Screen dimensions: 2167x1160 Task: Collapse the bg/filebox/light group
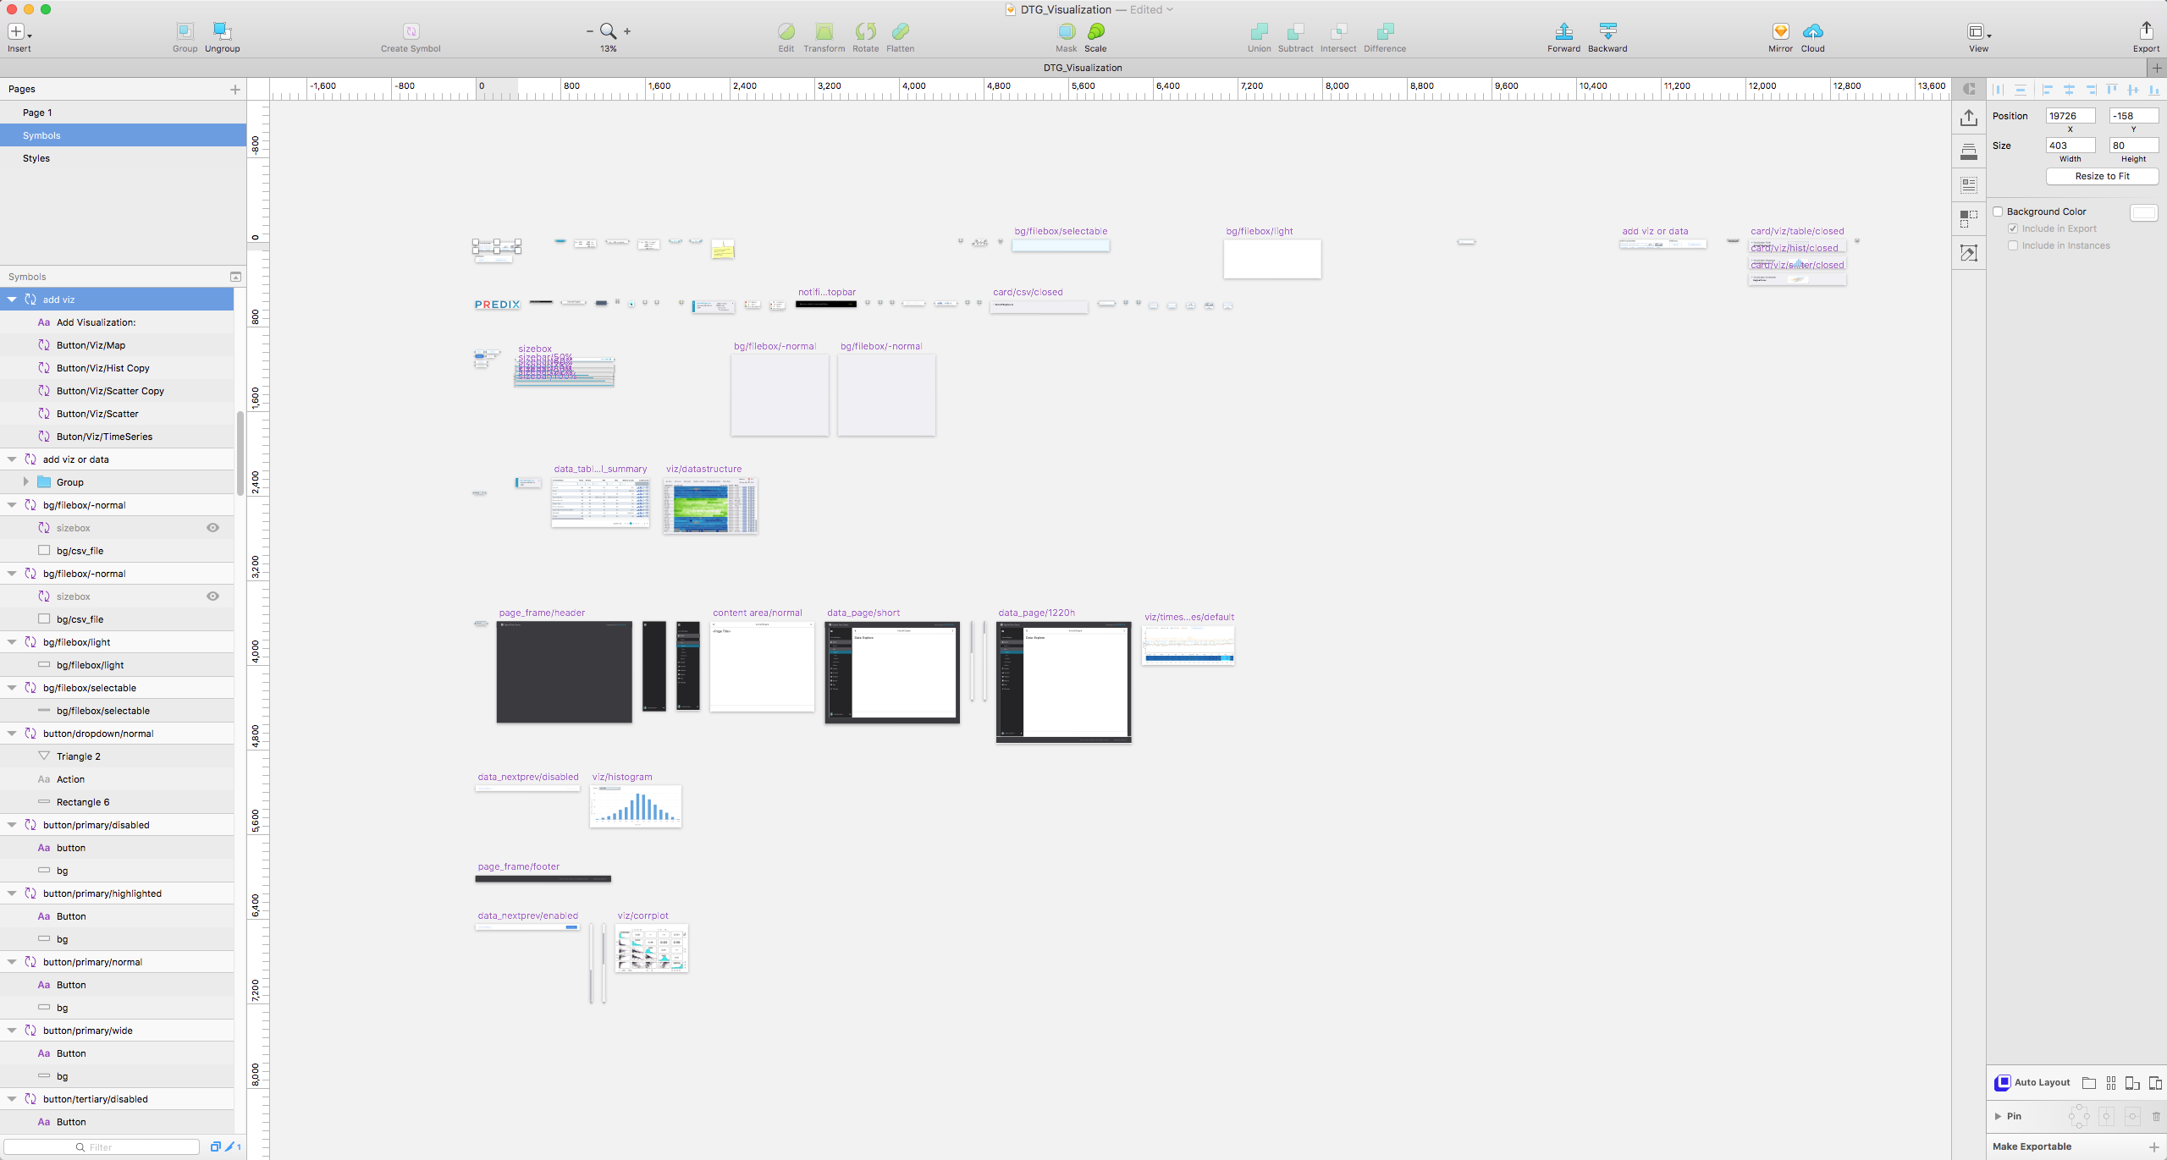coord(12,641)
